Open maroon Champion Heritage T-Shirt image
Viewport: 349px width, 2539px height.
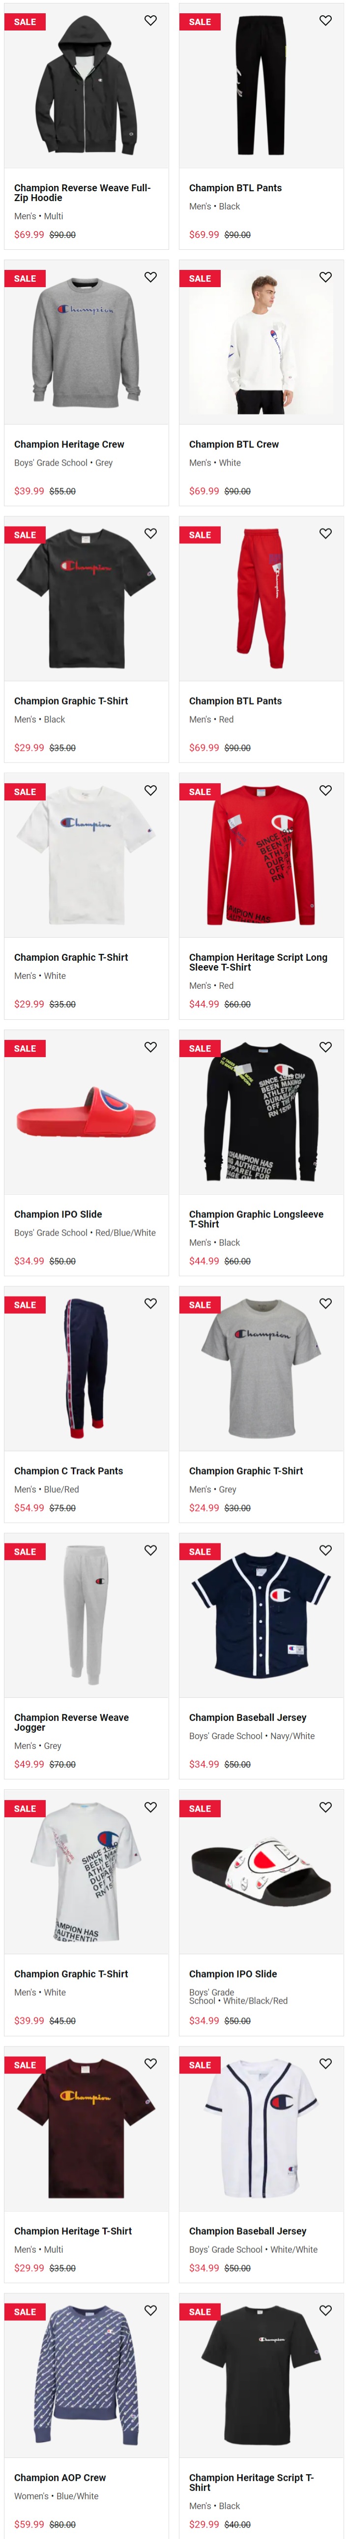(87, 2128)
